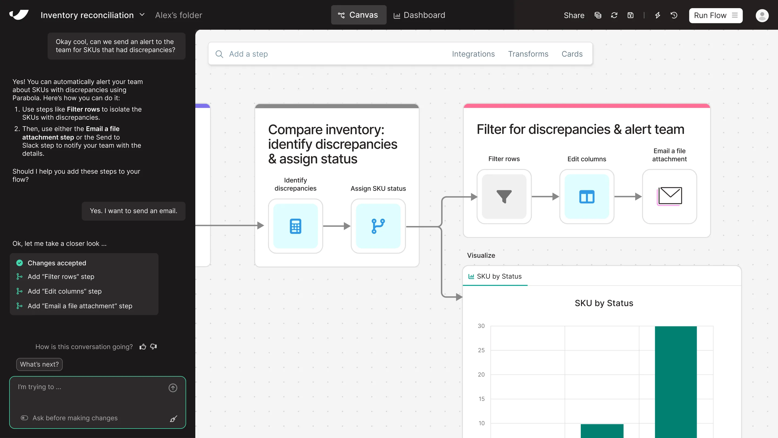Click the SKU by Status chart heading
Screen dimensions: 778x438
point(604,303)
